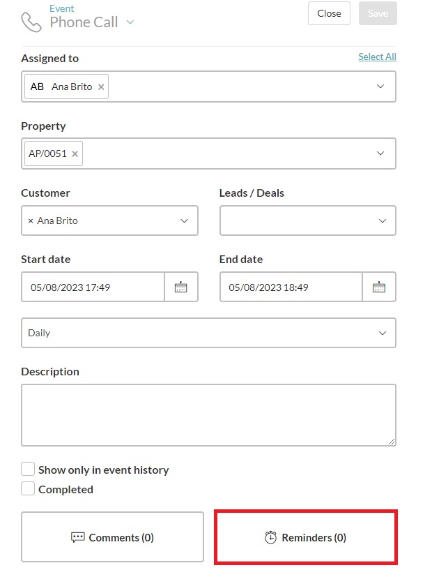Click the Reminders clock icon
The image size is (432, 577).
271,537
